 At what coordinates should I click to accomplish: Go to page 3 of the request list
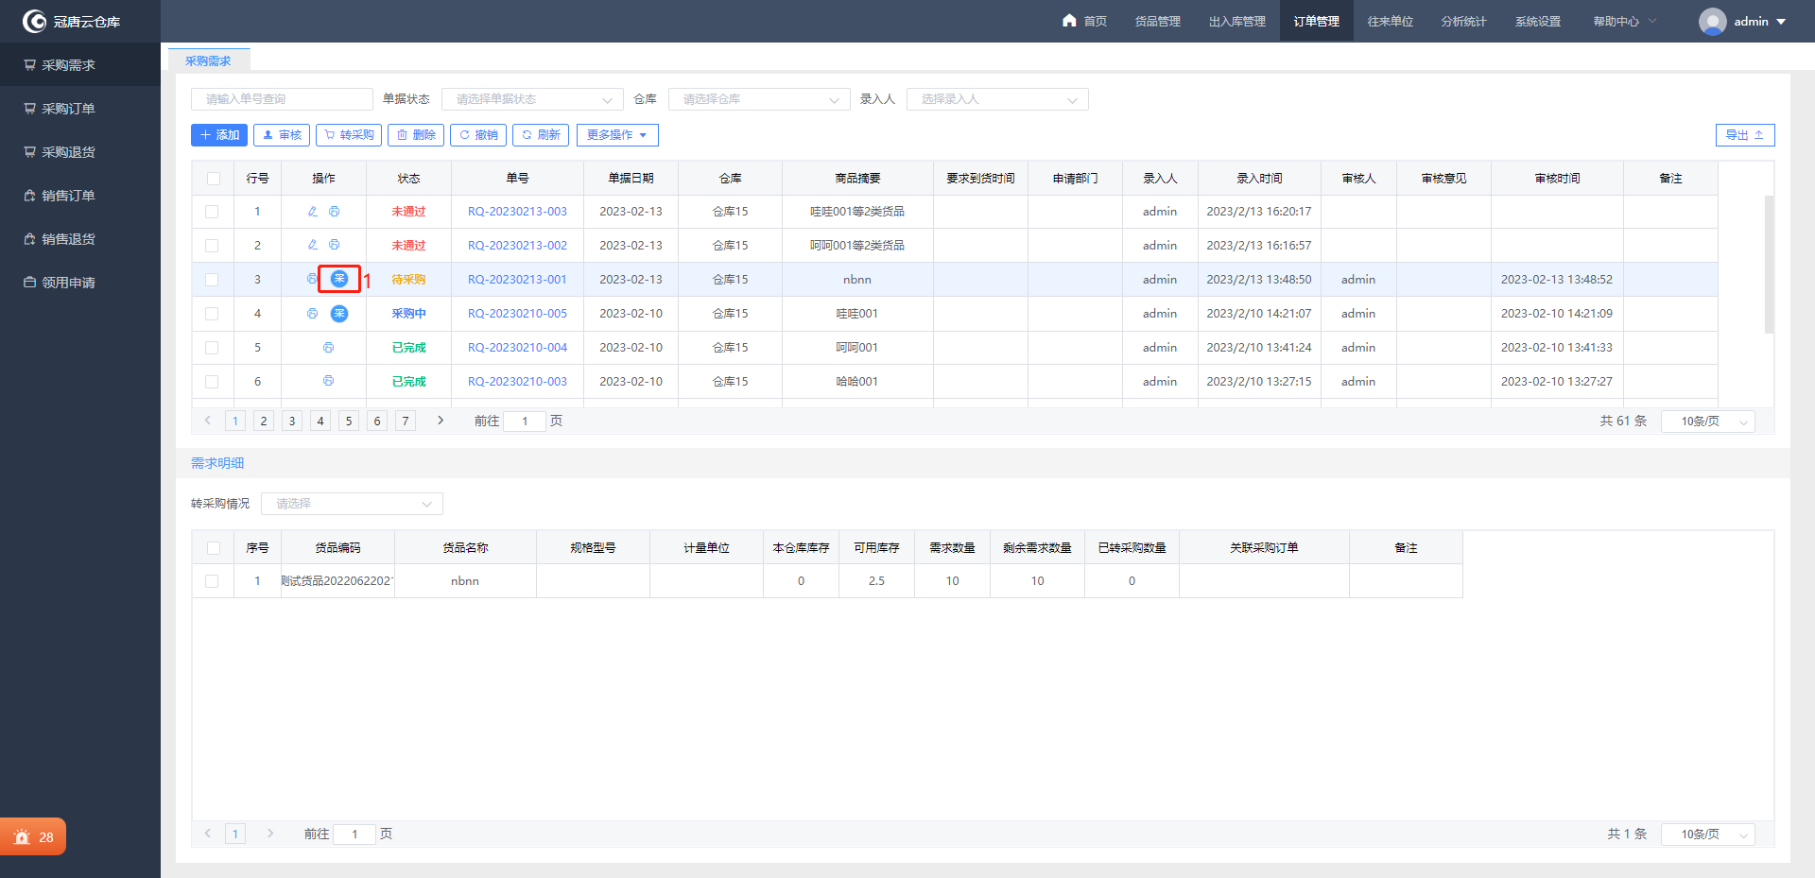click(x=292, y=422)
